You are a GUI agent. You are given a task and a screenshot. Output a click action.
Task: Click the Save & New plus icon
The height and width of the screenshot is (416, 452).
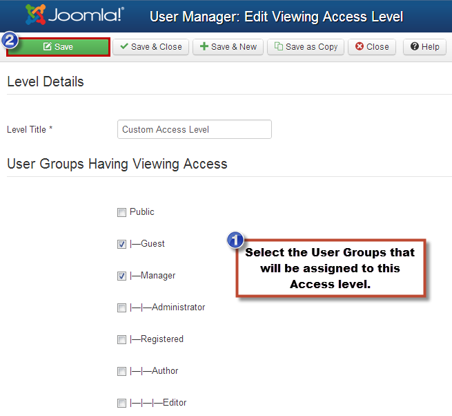(x=204, y=46)
